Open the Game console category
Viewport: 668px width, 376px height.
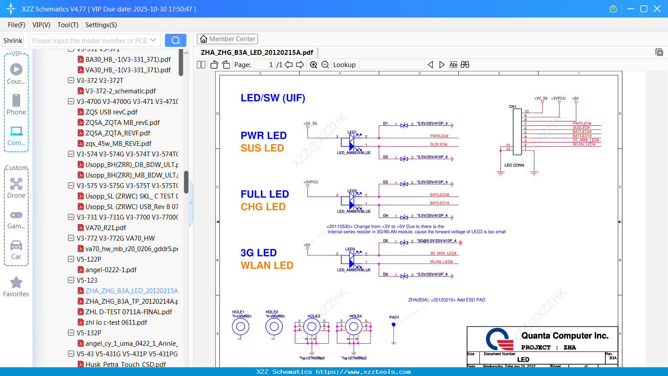point(16,219)
